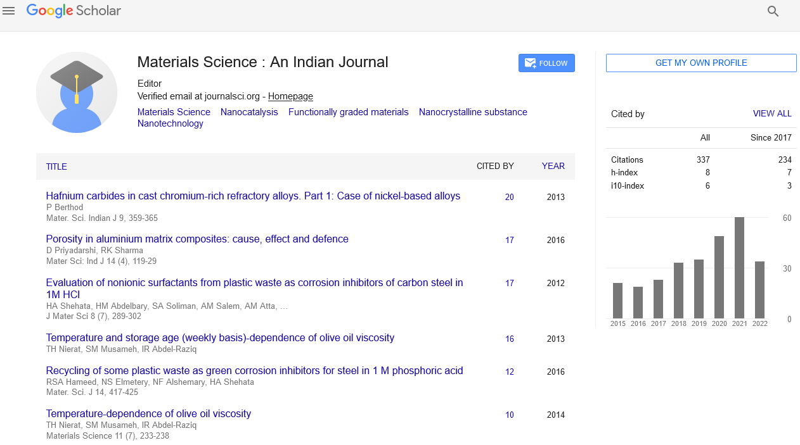
Task: Select the Nanocatalysis interest tag
Action: click(249, 112)
